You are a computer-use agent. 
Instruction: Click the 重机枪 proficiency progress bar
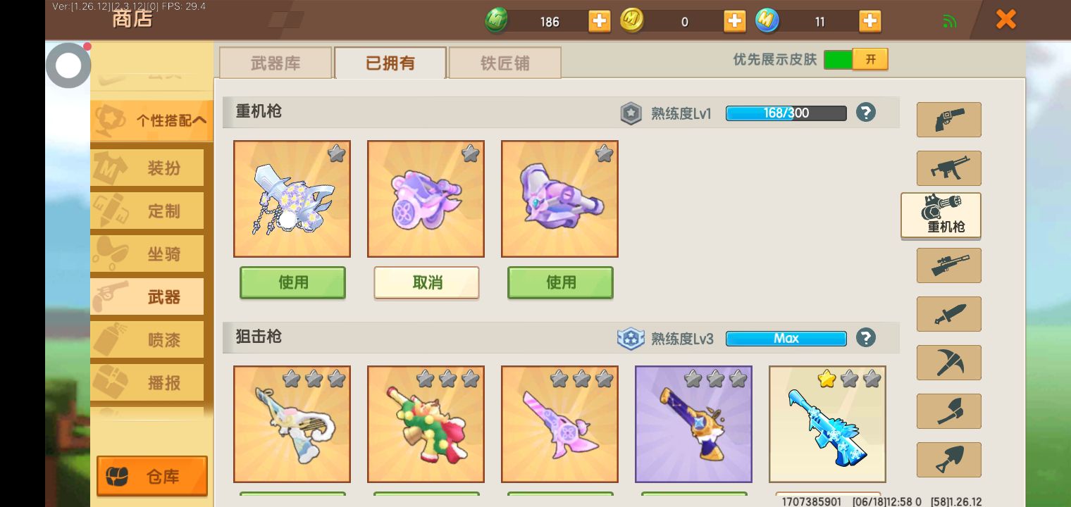[x=786, y=113]
